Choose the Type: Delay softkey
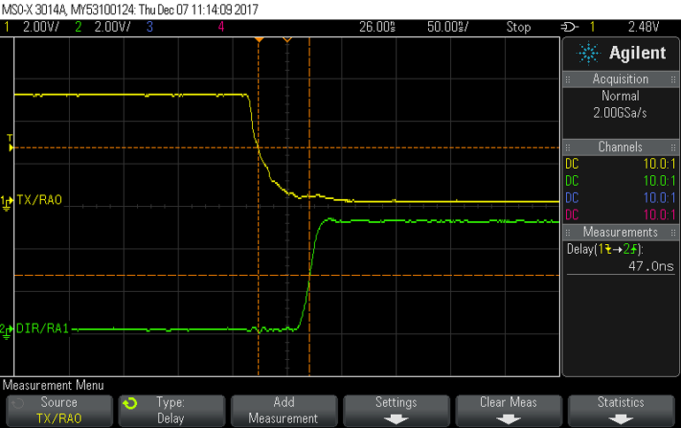The width and height of the screenshot is (681, 428). tap(170, 409)
